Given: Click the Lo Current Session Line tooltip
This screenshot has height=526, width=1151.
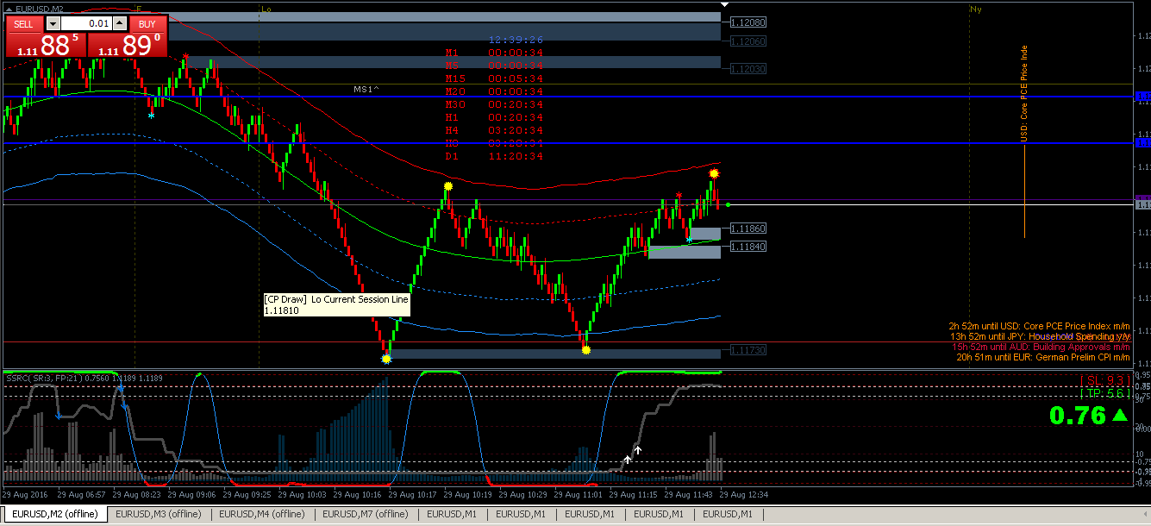Looking at the screenshot, I should point(337,304).
